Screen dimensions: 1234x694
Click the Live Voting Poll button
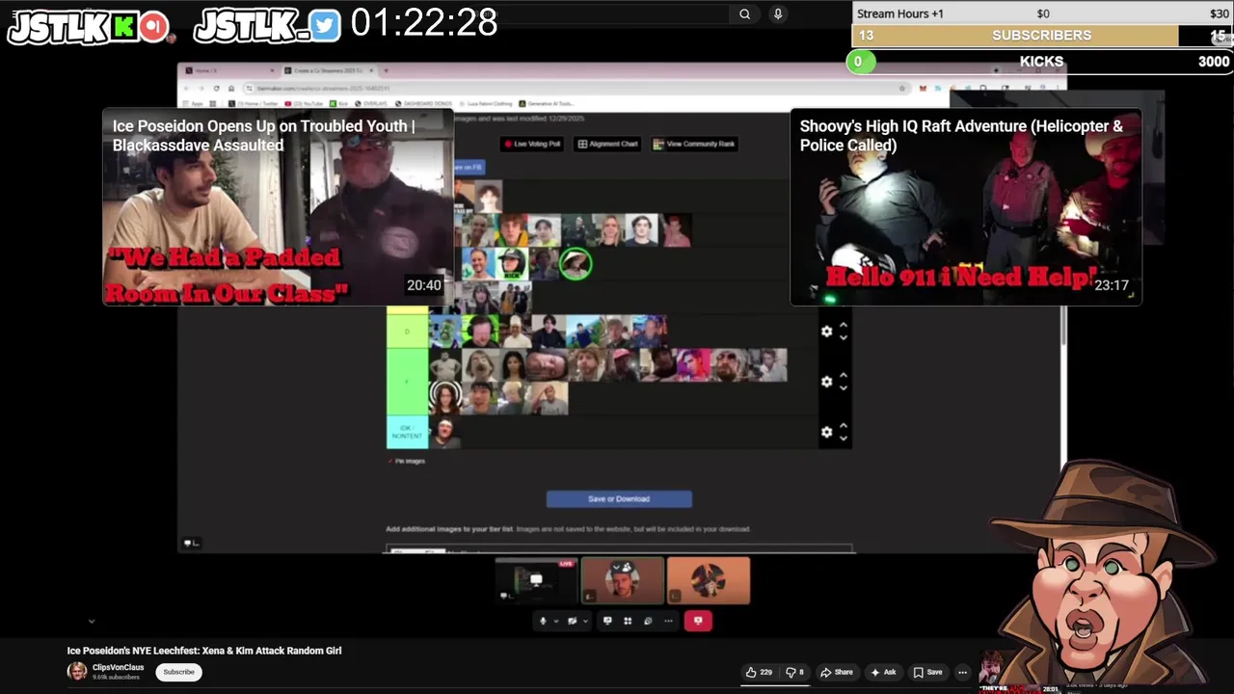[532, 144]
